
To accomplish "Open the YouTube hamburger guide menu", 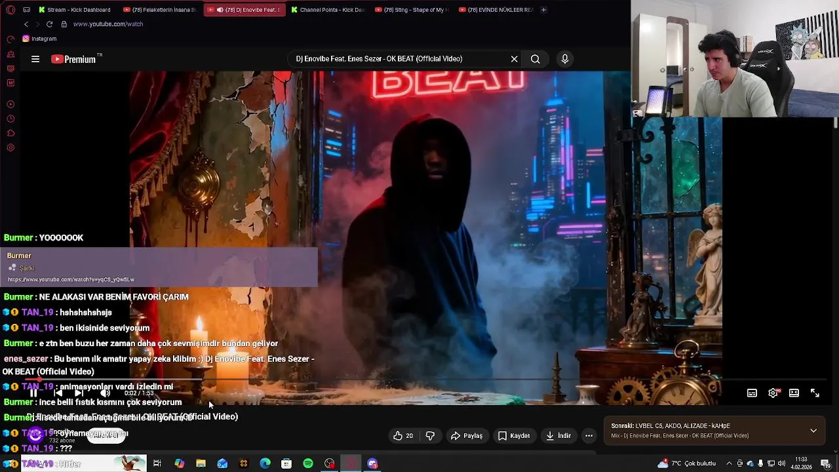I will [35, 59].
